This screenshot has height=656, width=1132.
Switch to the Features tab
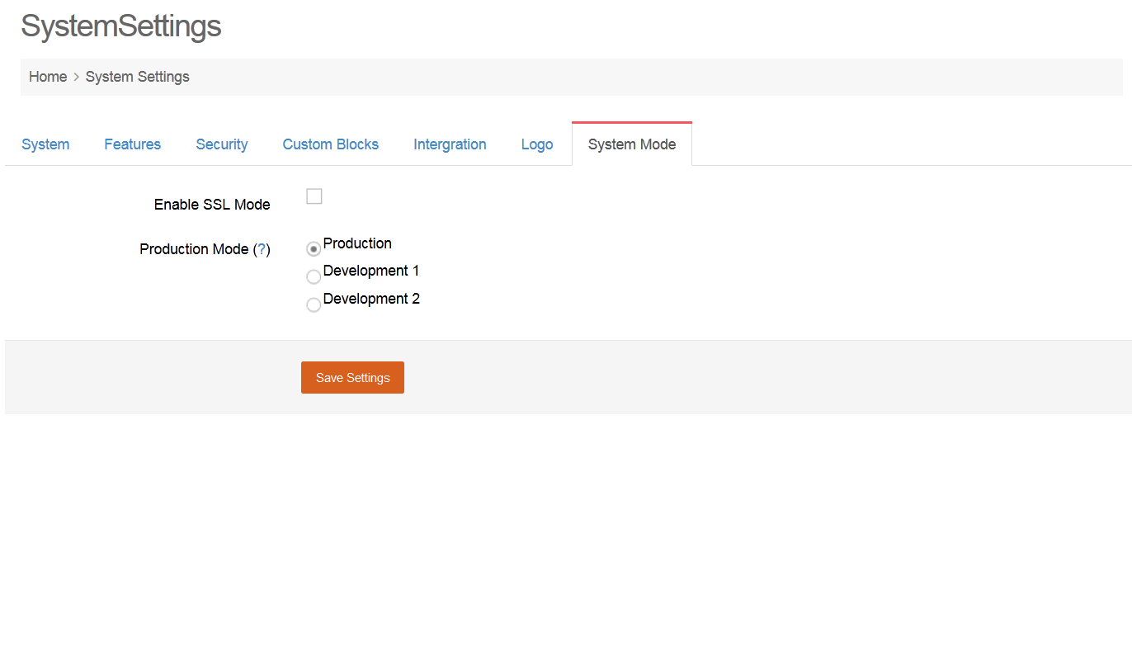click(x=132, y=144)
